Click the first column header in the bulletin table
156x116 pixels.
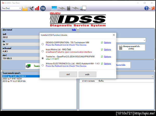[88, 81]
